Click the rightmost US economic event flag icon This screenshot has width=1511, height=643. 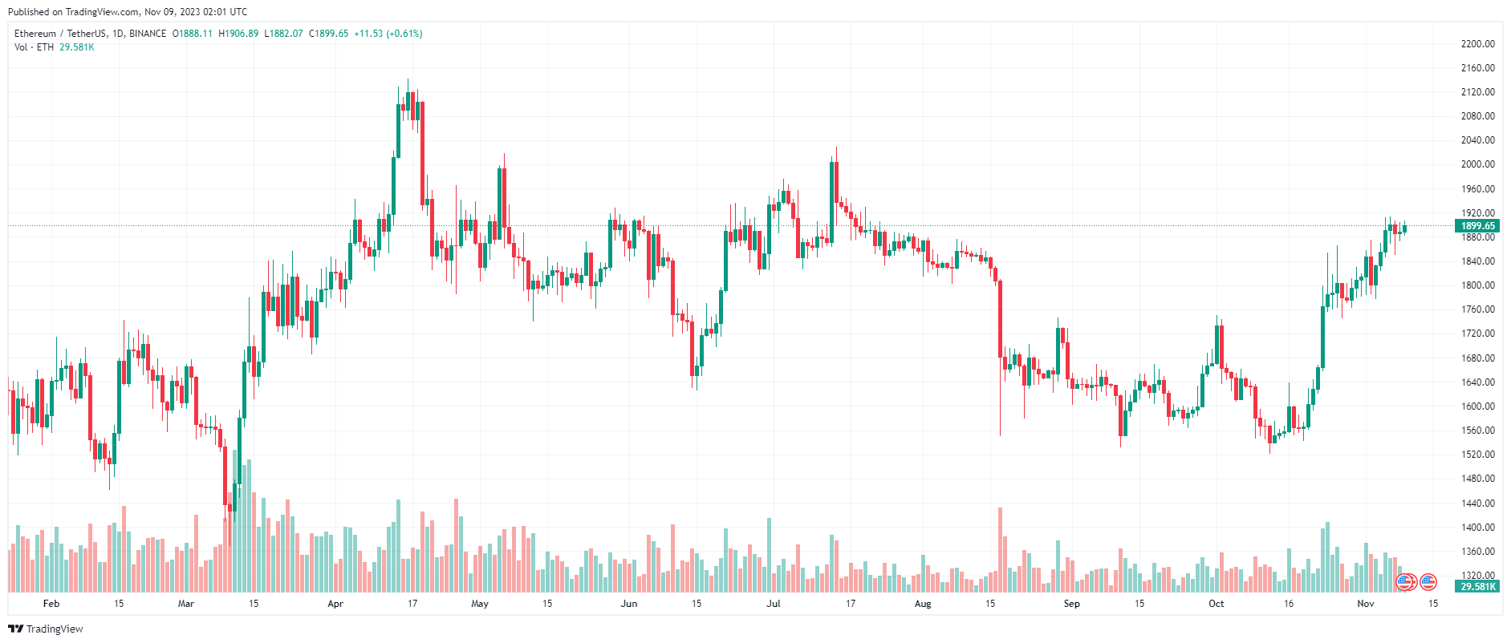coord(1428,582)
